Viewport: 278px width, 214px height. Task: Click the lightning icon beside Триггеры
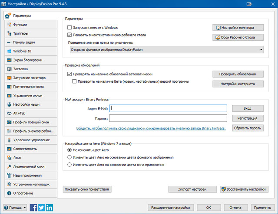coord(9,33)
